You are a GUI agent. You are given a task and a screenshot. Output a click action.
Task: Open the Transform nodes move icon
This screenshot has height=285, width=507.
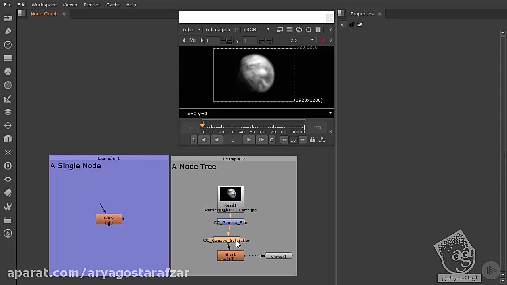coord(8,125)
